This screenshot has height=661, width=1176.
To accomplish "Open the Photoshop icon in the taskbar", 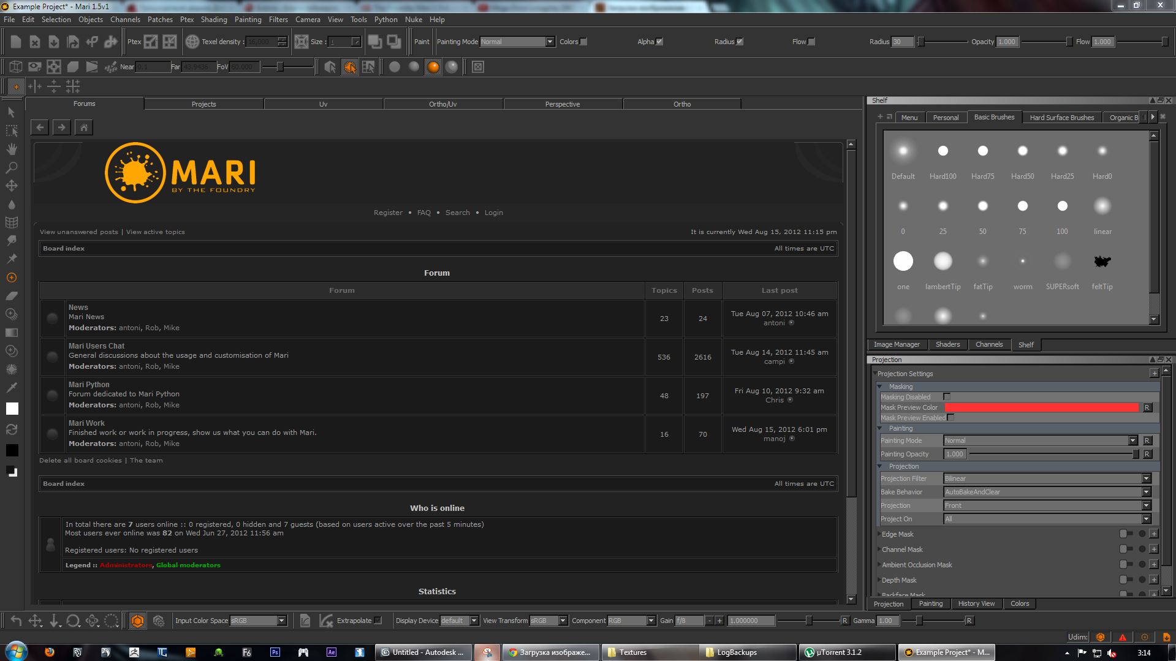I will pyautogui.click(x=275, y=652).
